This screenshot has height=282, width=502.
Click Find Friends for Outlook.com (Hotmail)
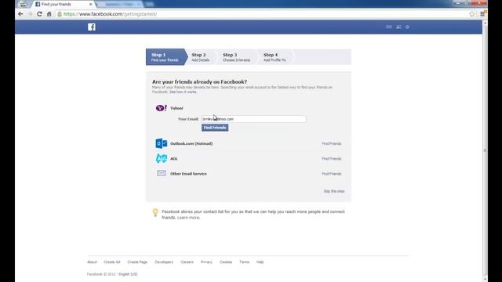pyautogui.click(x=331, y=143)
